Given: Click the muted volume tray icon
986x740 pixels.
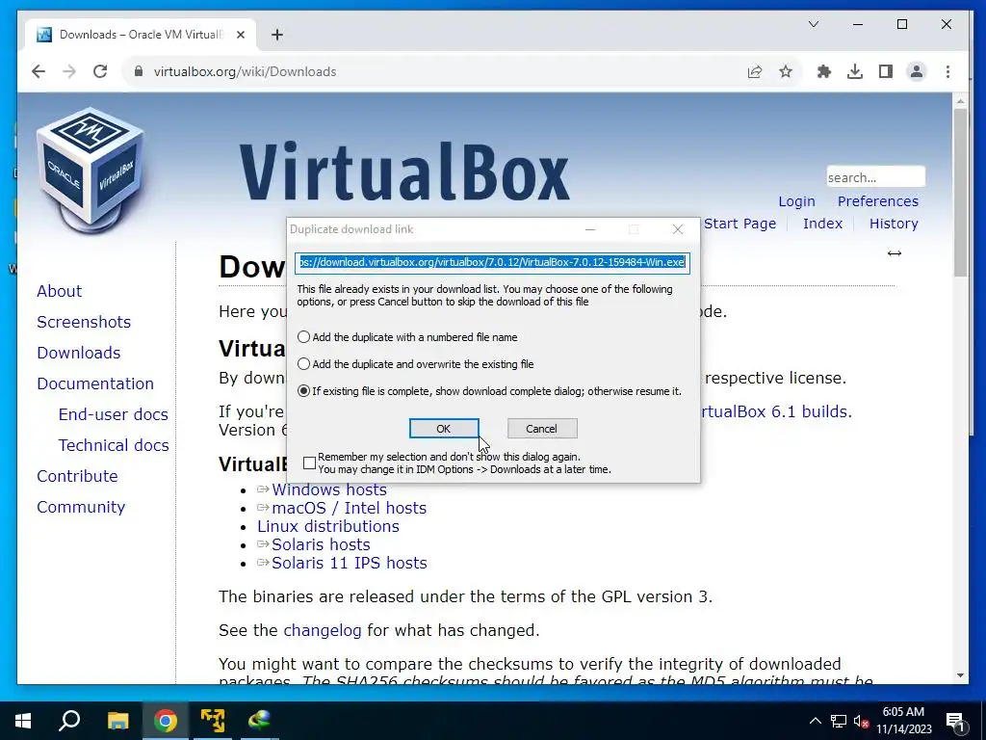Looking at the screenshot, I should click(861, 721).
